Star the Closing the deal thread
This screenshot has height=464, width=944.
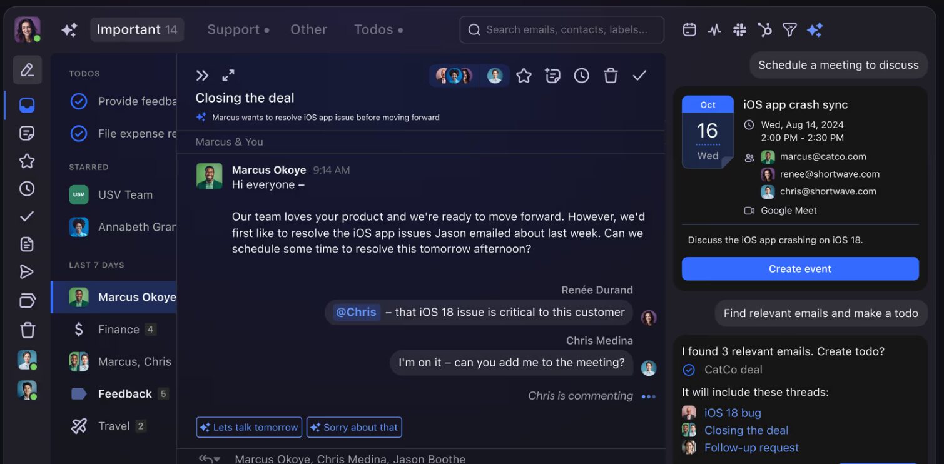pos(524,76)
